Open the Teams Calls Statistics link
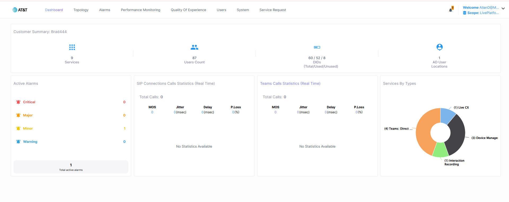 pyautogui.click(x=290, y=83)
